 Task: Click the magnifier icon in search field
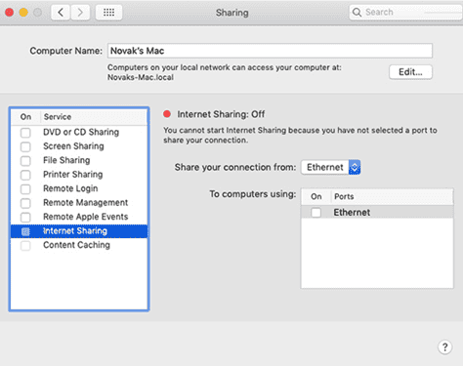coord(357,13)
